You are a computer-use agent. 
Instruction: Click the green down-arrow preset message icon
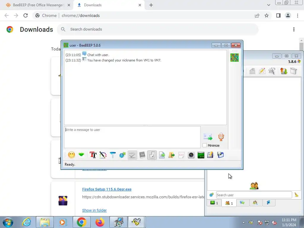[x=81, y=155]
